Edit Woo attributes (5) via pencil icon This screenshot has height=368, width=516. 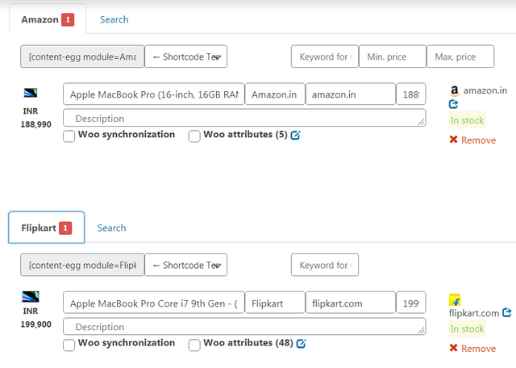(296, 135)
